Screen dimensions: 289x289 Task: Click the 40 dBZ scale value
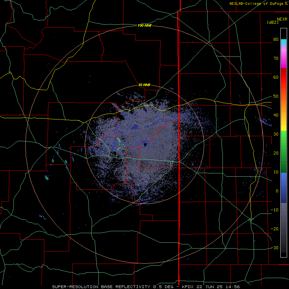click(276, 115)
